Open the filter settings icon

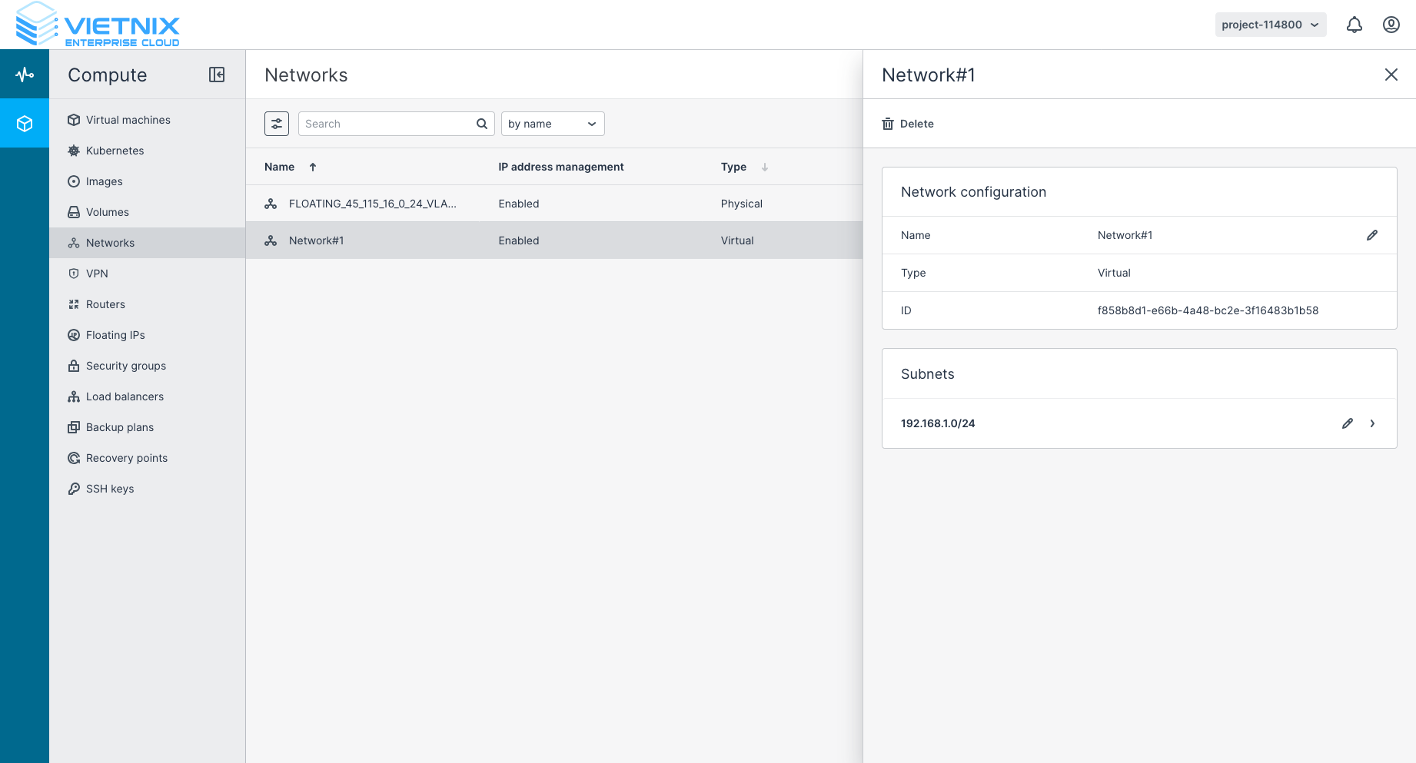pyautogui.click(x=277, y=124)
